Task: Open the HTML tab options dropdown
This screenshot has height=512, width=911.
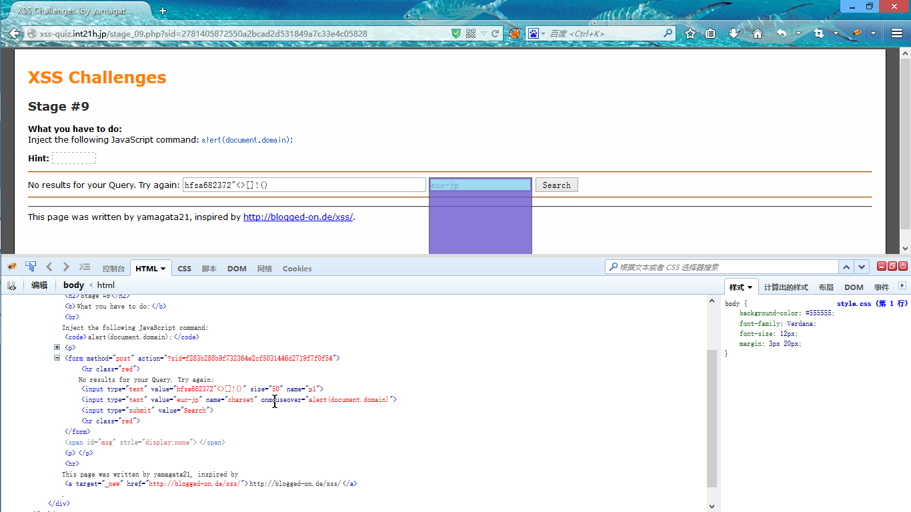Action: tap(162, 269)
